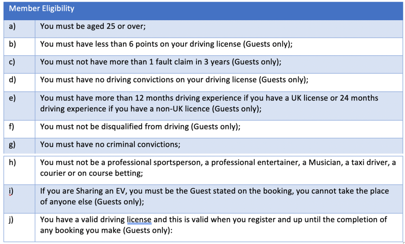405x244 pixels.
Task: Click the Sharing an EV rule text
Action: (215, 196)
